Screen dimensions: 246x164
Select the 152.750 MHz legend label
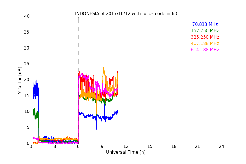[x=205, y=30]
